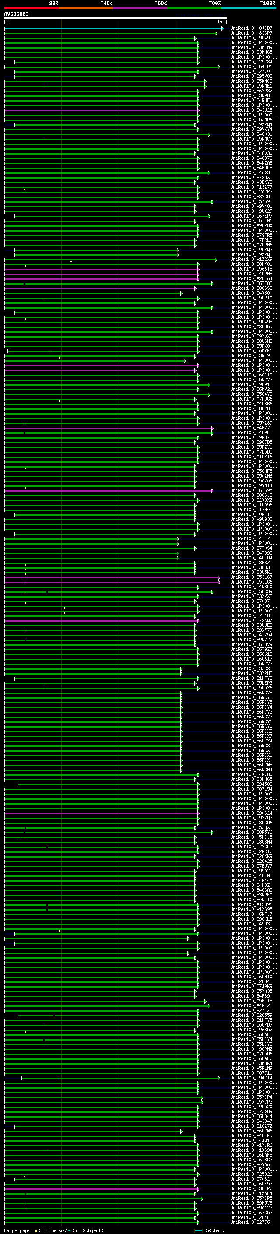
Task: Click the purple alignment bar for UniRef100_Q4SW28
Action: pyautogui.click(x=102, y=110)
